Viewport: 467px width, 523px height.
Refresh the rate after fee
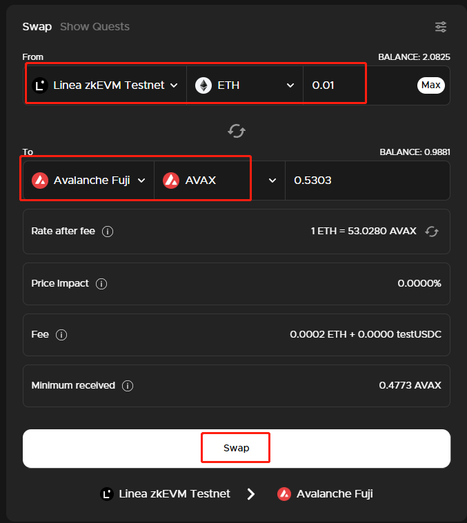432,232
